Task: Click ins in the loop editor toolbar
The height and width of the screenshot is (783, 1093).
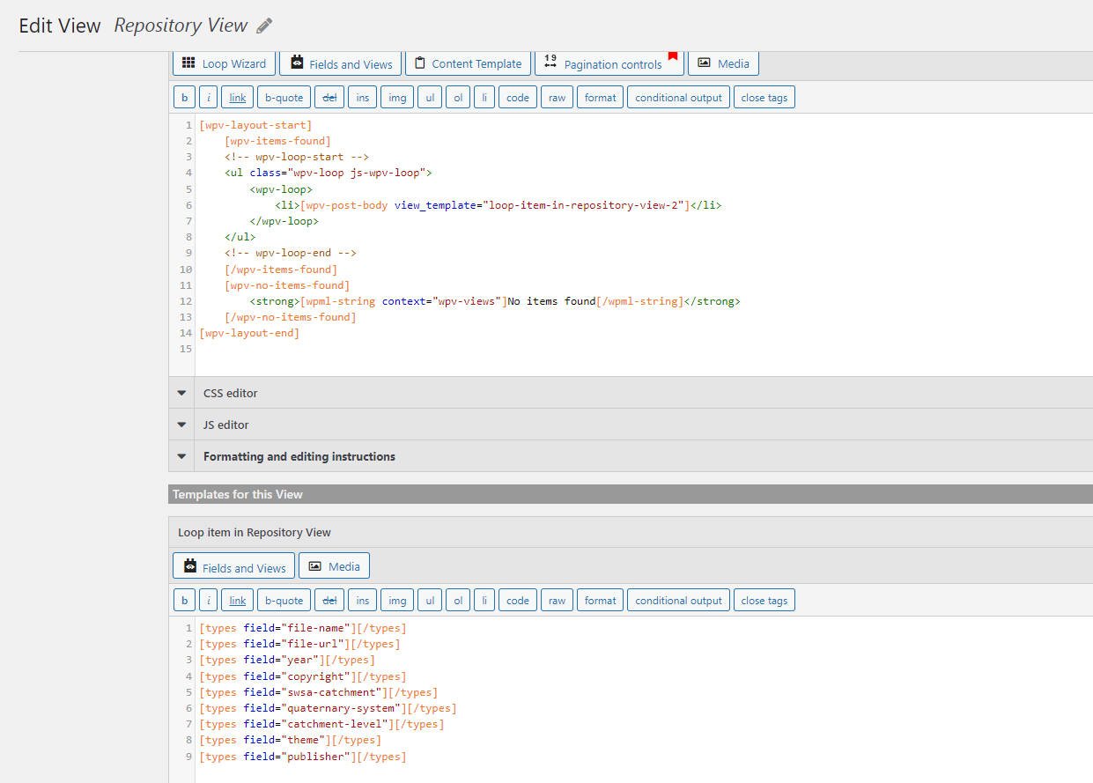Action: (x=363, y=98)
